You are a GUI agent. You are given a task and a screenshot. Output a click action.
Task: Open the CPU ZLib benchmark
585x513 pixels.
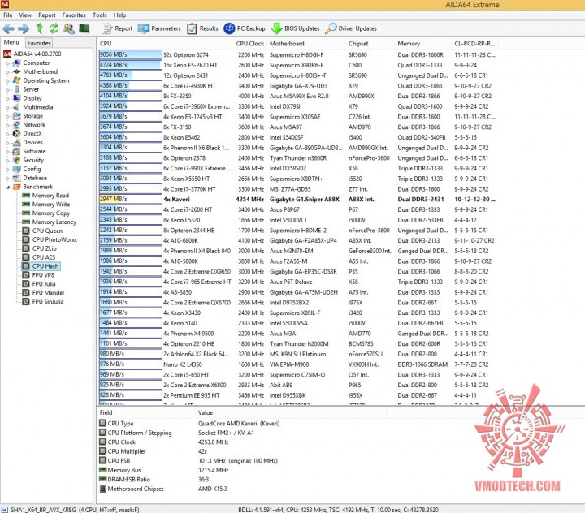pyautogui.click(x=45, y=248)
